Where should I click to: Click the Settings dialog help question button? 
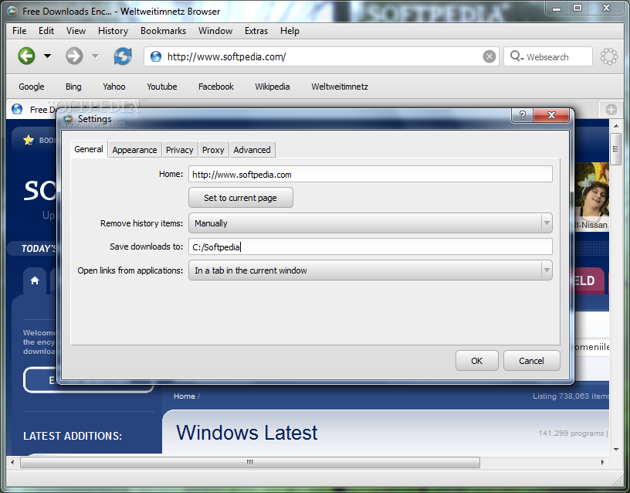(x=523, y=115)
